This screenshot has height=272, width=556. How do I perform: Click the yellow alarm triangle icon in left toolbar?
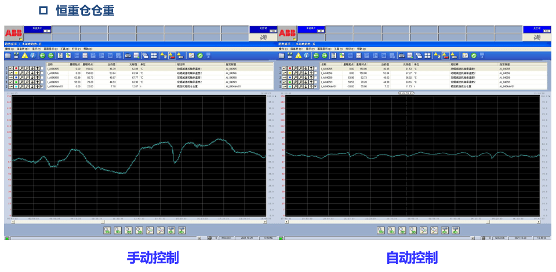click(x=25, y=56)
